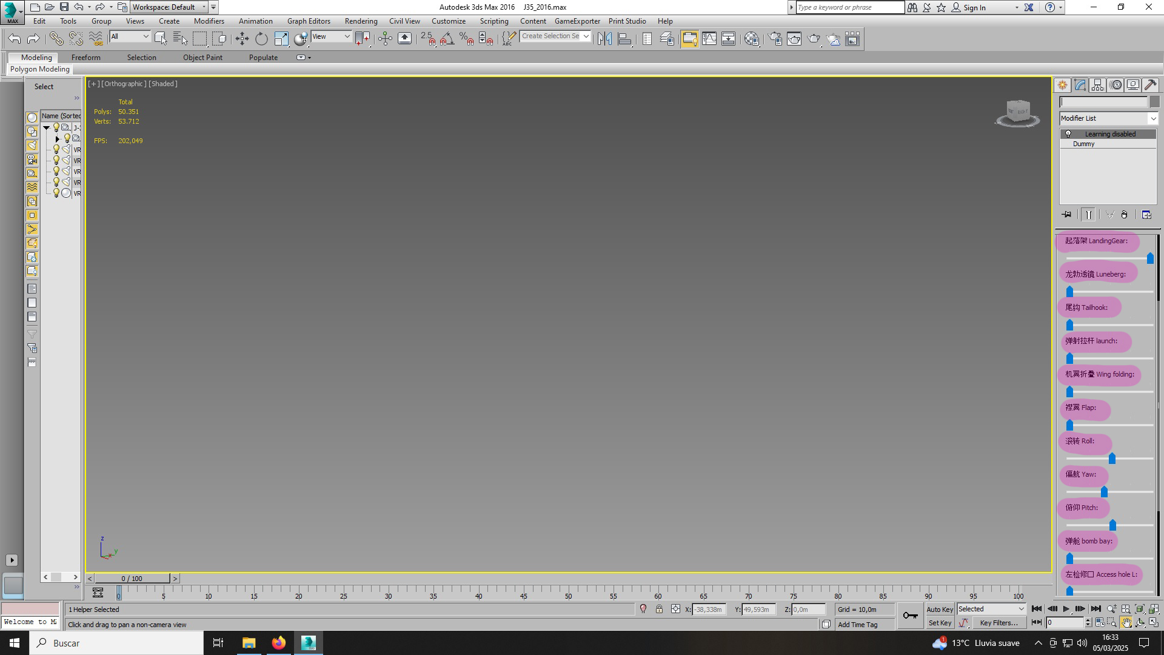The image size is (1164, 655).
Task: Open the Material Editor
Action: [x=752, y=39]
